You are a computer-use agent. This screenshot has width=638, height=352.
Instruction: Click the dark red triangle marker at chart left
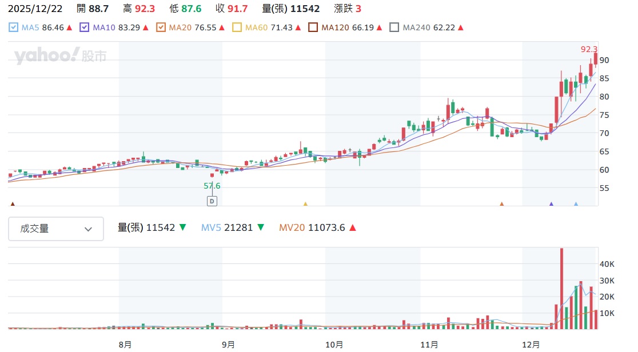click(13, 203)
